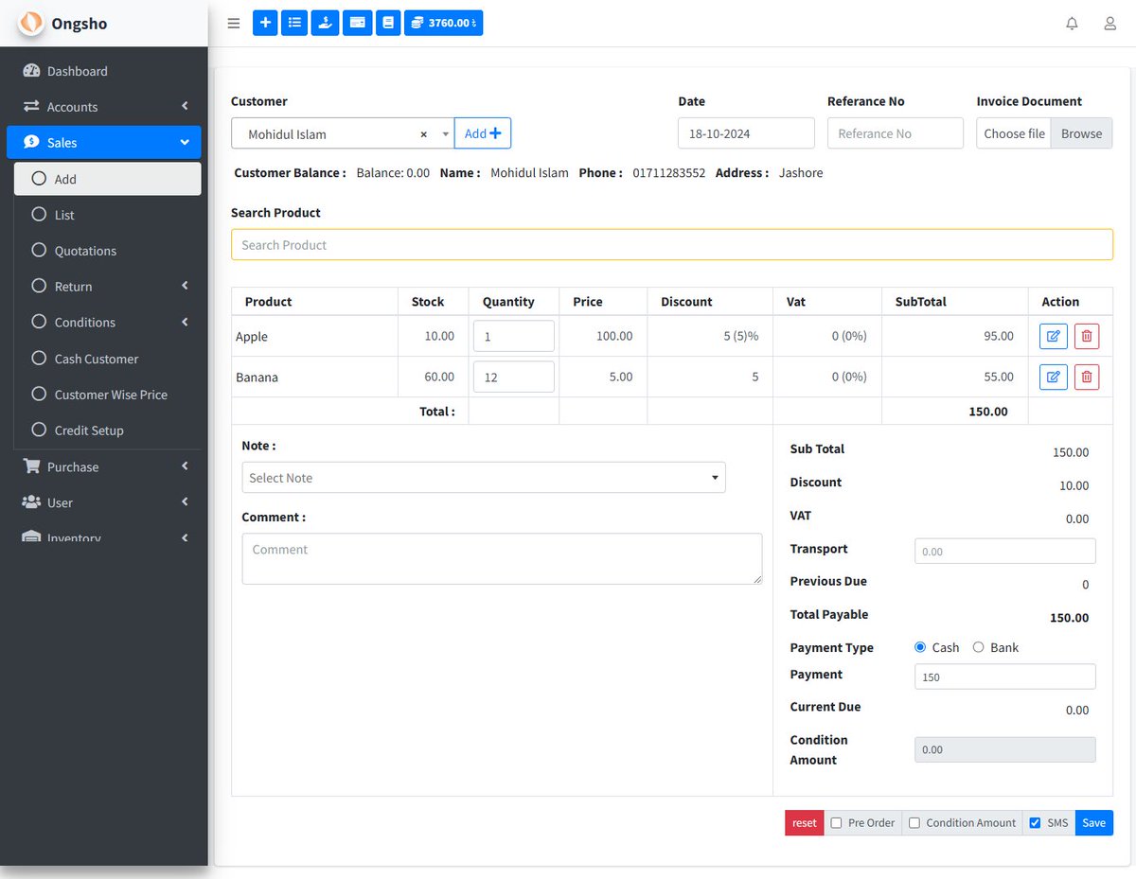The width and height of the screenshot is (1136, 879).
Task: Enable the Pre Order checkbox
Action: click(836, 822)
